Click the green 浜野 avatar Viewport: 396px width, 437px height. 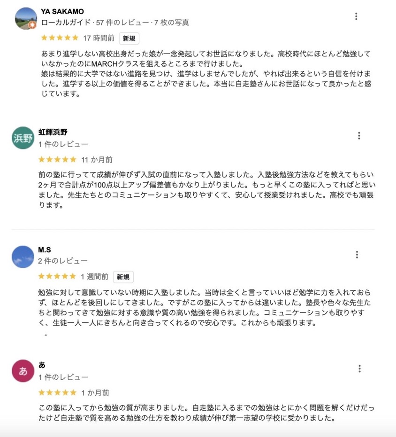click(x=23, y=138)
